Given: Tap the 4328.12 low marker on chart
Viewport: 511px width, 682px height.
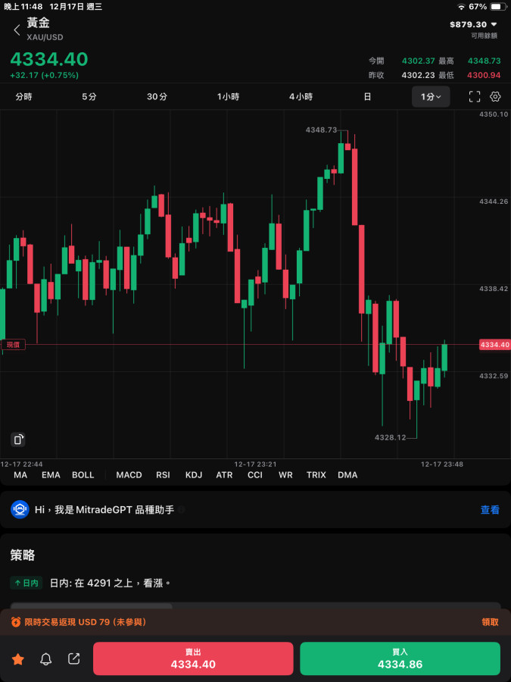Looking at the screenshot, I should click(x=390, y=437).
